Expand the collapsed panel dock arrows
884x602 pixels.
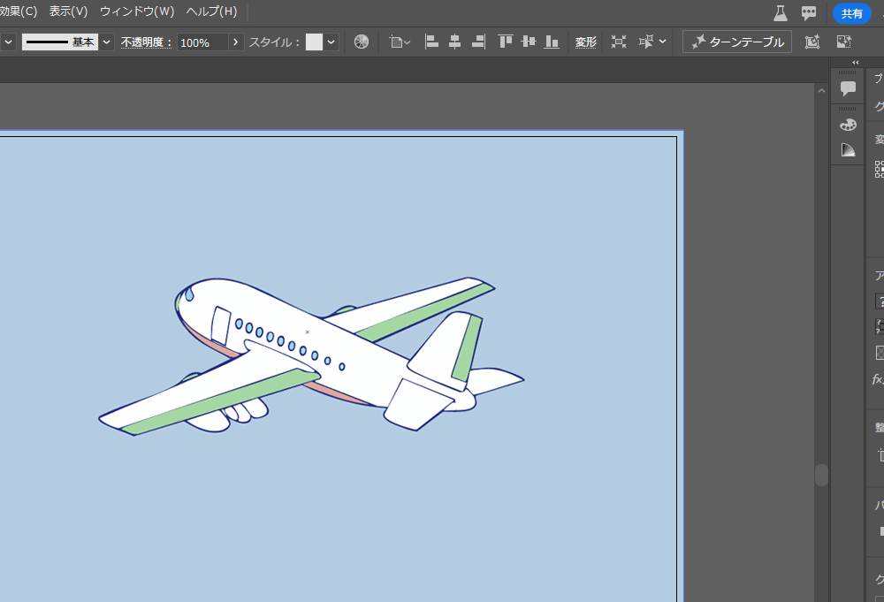click(x=855, y=62)
